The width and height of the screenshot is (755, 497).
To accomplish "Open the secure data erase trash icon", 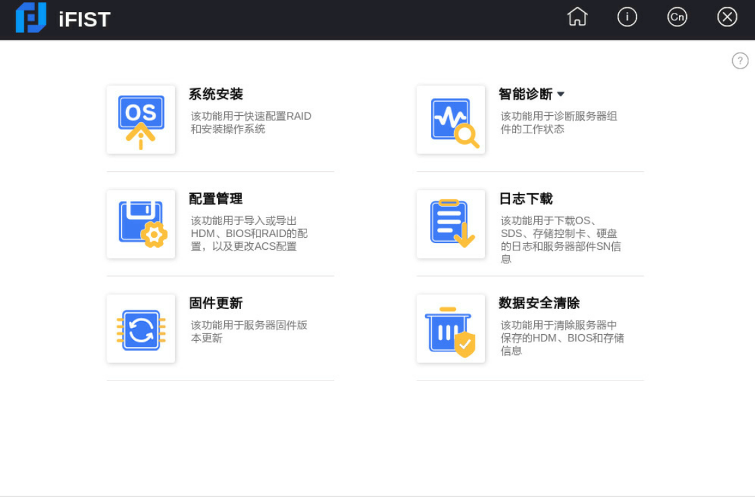I will 451,329.
